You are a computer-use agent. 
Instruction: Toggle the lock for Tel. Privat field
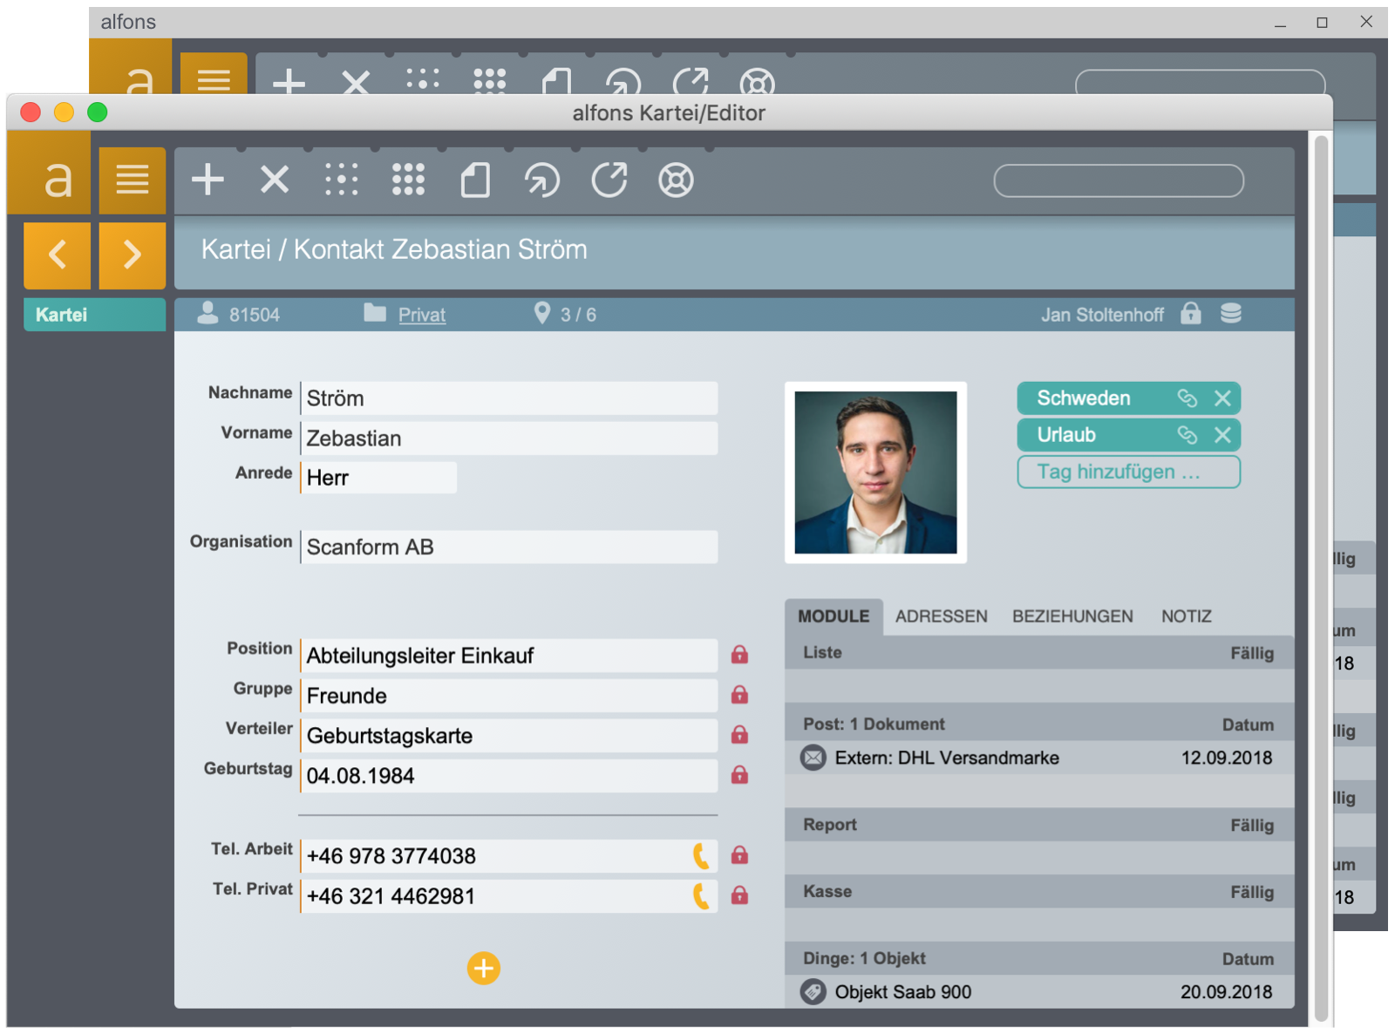pyautogui.click(x=739, y=895)
